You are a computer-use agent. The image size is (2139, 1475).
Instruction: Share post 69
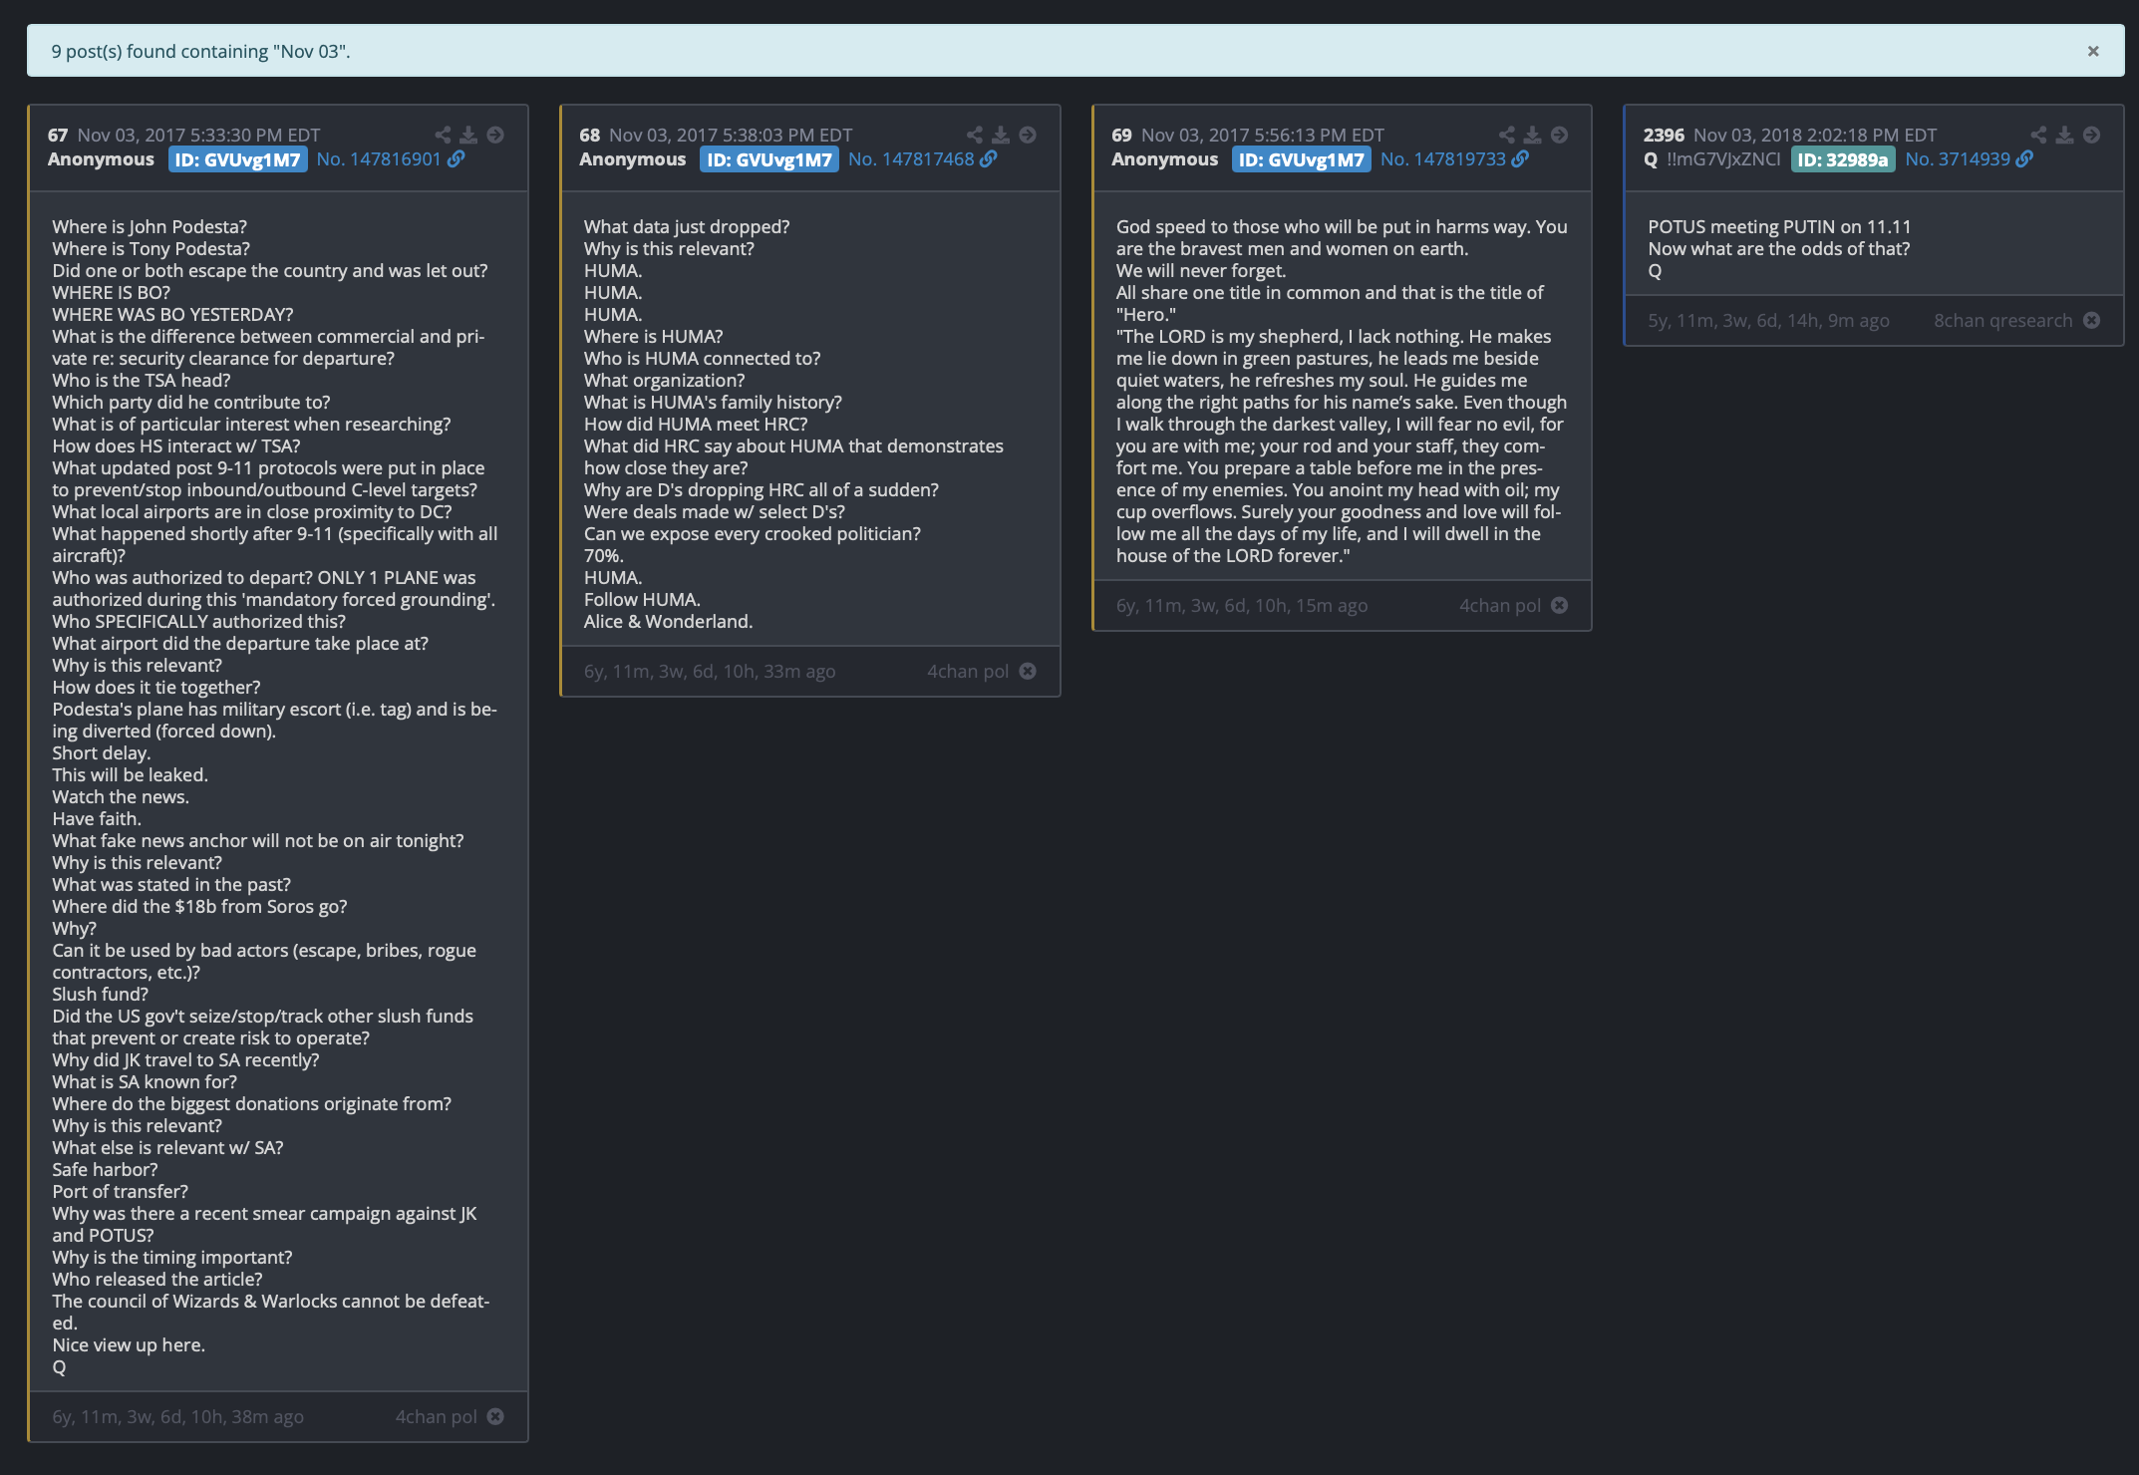point(1507,135)
